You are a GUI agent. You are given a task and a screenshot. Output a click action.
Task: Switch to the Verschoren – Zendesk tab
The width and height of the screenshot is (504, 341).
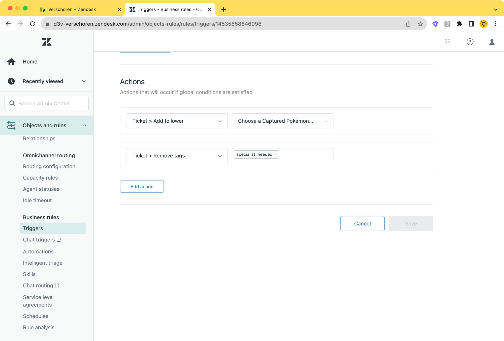[x=72, y=10]
